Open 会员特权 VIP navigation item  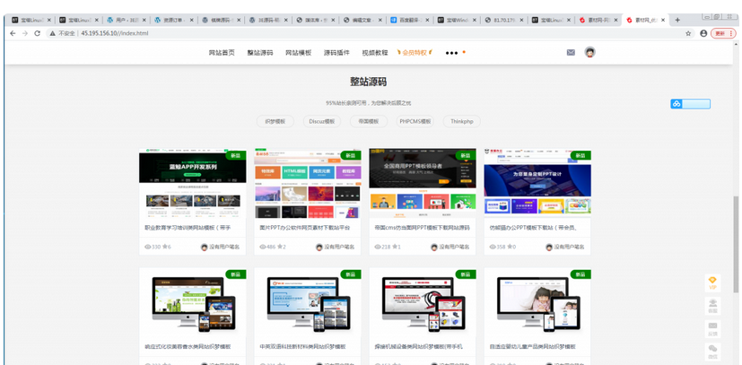415,53
